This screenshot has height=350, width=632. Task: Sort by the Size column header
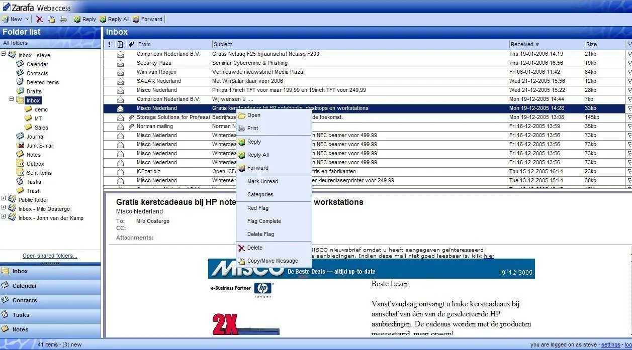point(605,44)
